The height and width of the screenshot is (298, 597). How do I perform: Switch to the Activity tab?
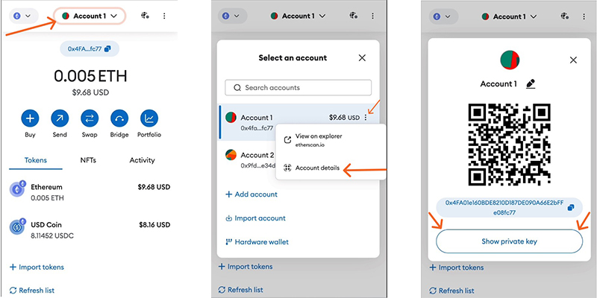(142, 160)
